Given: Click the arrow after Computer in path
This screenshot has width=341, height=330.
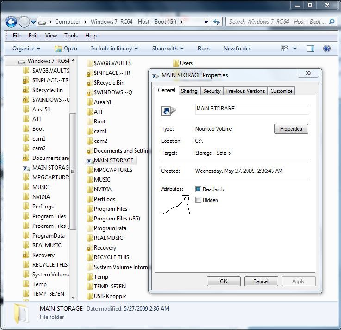Looking at the screenshot, I should click(x=85, y=22).
